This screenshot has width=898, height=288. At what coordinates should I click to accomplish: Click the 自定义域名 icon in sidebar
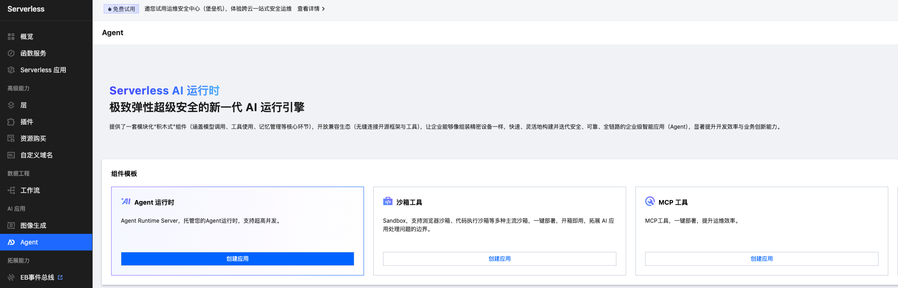11,155
